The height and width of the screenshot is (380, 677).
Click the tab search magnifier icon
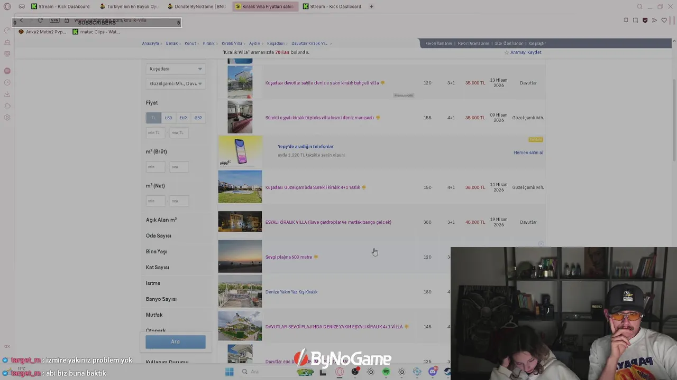639,6
